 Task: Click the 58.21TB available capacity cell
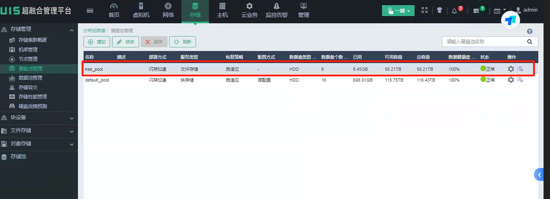tap(393, 69)
